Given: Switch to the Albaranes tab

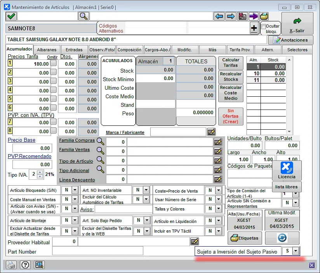Looking at the screenshot, I should point(47,50).
